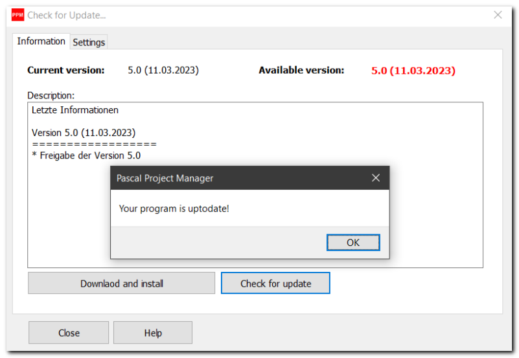This screenshot has height=358, width=519.
Task: Switch to the Settings tab
Action: (89, 42)
